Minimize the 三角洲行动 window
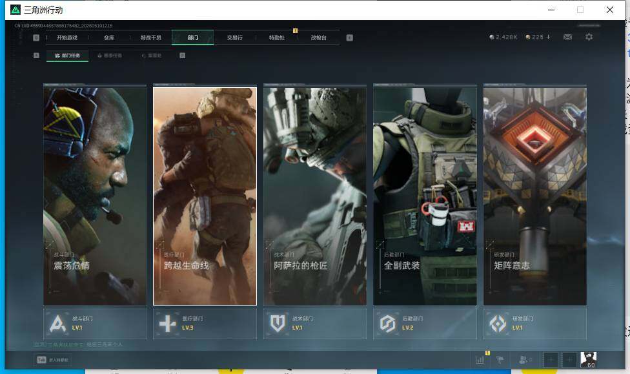The width and height of the screenshot is (630, 374). (x=551, y=10)
